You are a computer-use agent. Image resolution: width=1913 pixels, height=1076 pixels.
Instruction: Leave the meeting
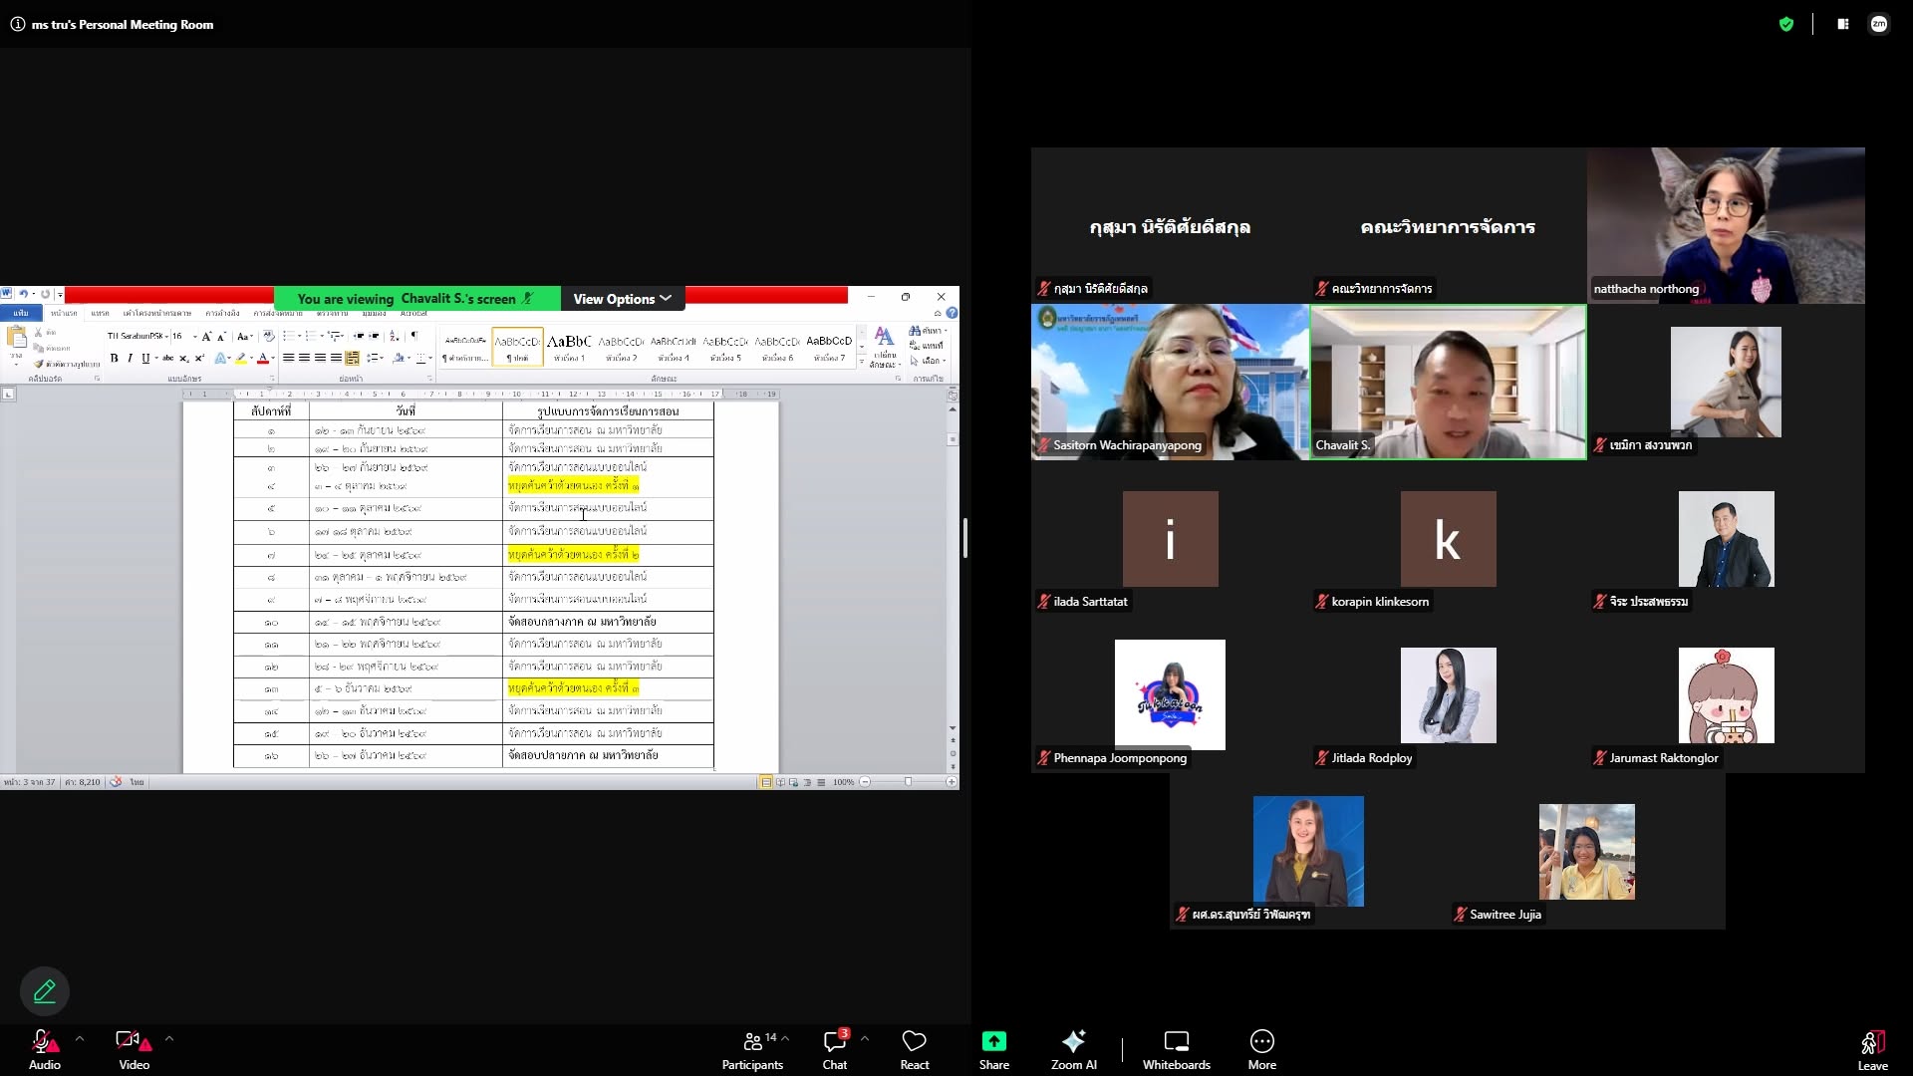pyautogui.click(x=1872, y=1050)
